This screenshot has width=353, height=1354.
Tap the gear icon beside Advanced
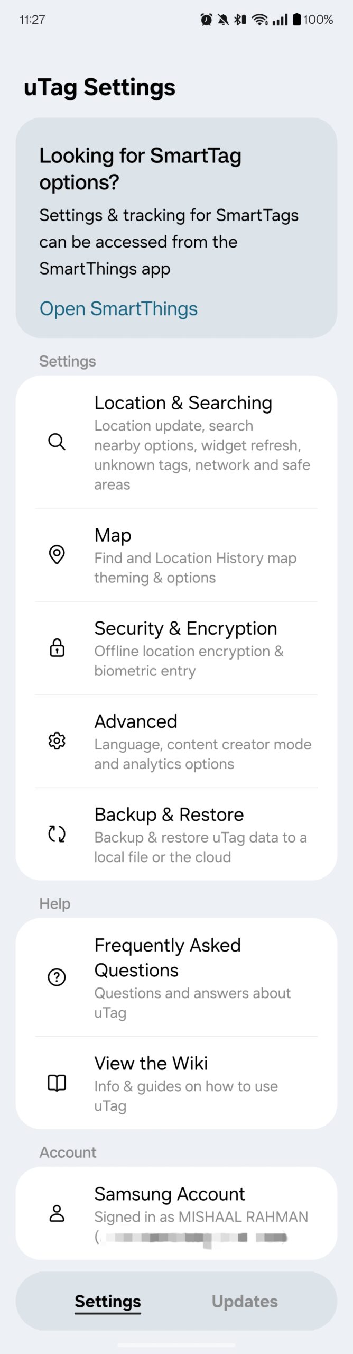click(57, 740)
